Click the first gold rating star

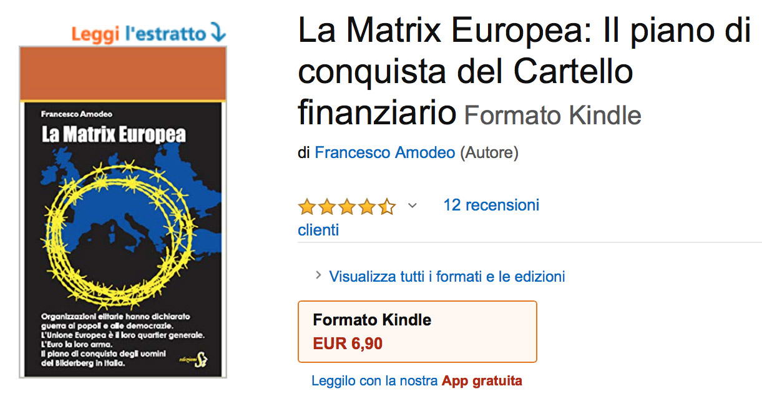(306, 206)
